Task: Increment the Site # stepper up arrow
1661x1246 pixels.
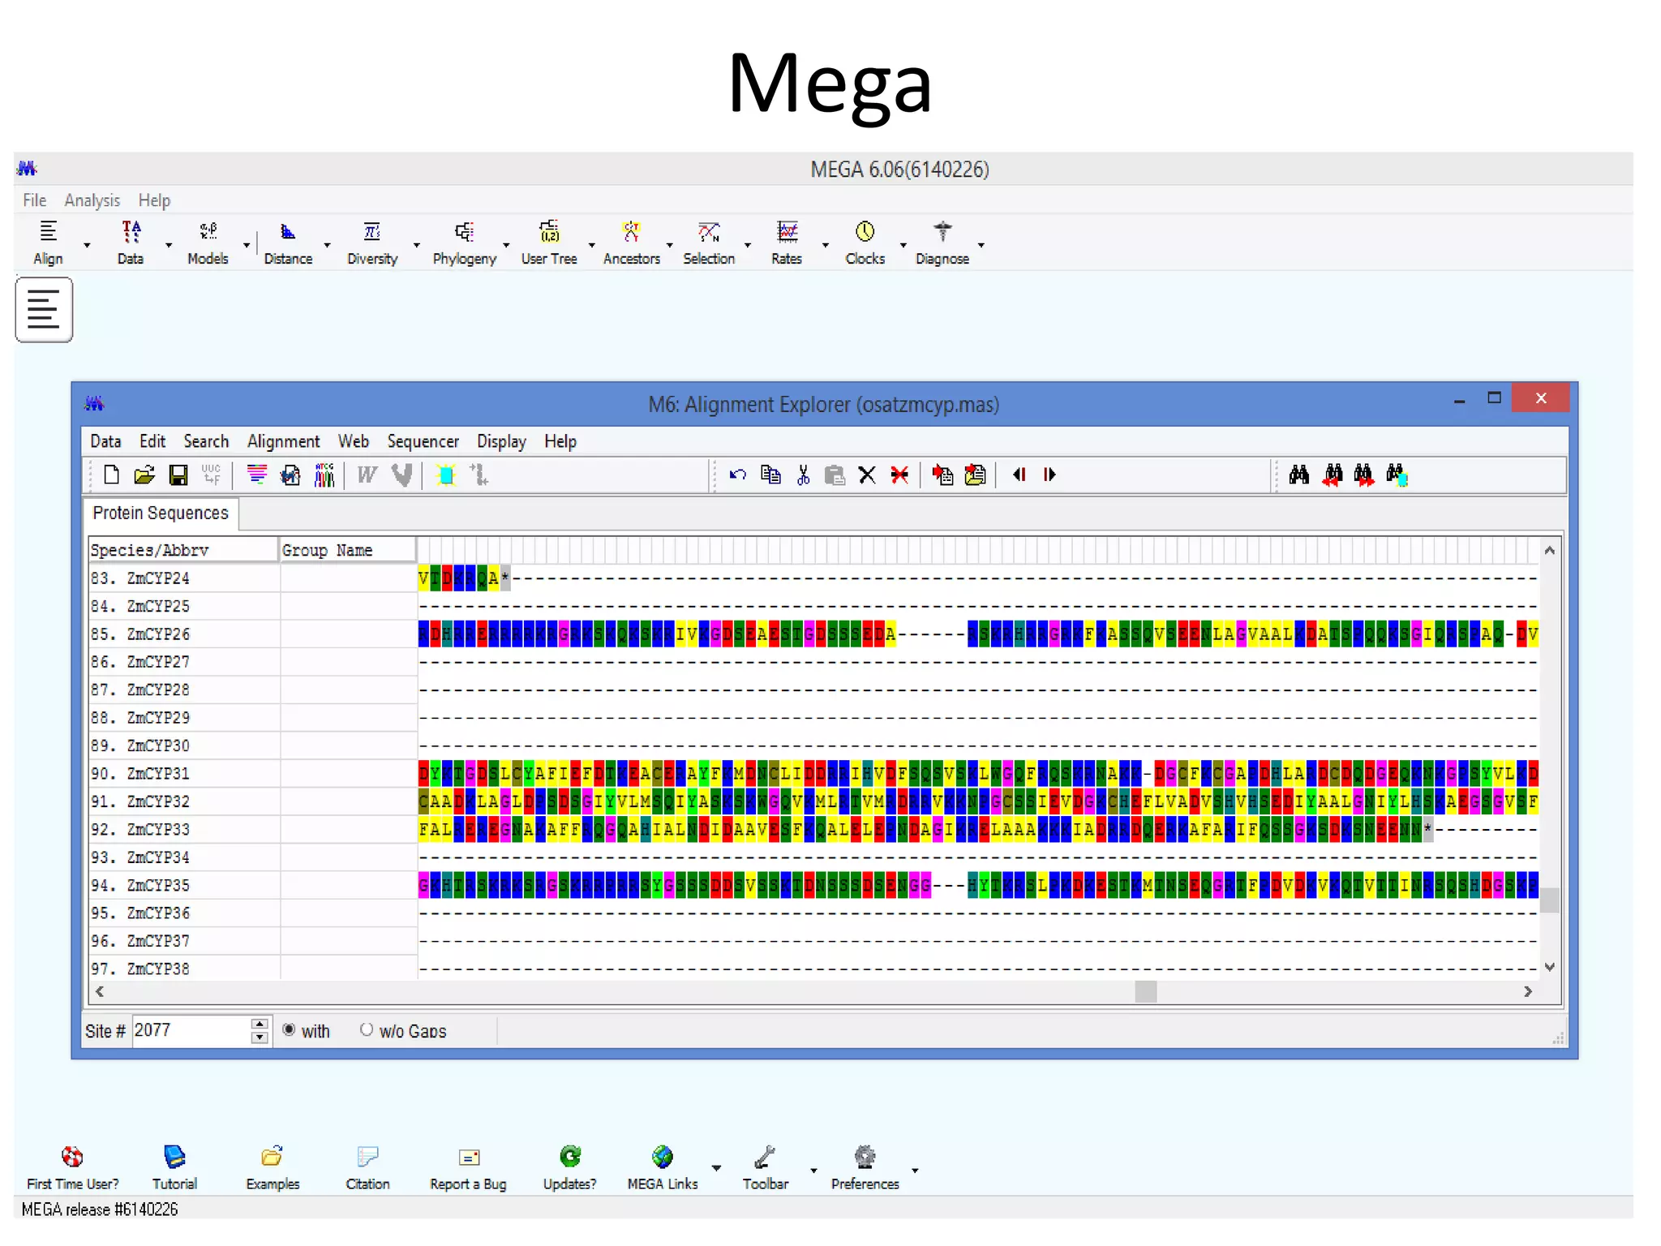Action: click(x=260, y=1024)
